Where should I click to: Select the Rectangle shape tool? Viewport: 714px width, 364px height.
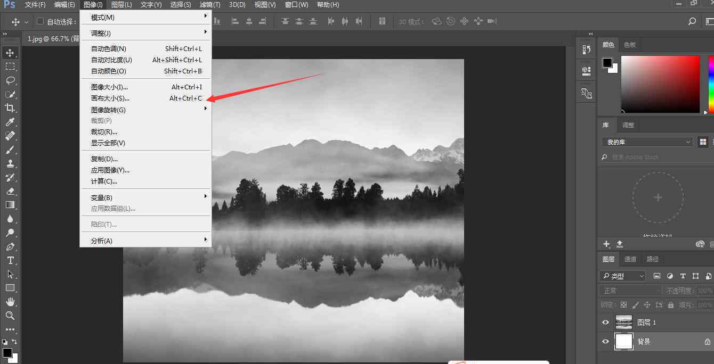tap(10, 288)
